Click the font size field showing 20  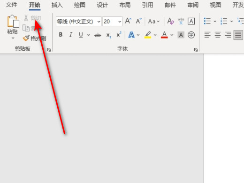(109, 22)
